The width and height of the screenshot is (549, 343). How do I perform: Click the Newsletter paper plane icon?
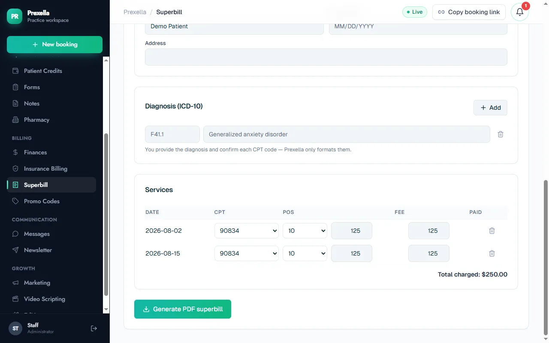[x=15, y=250]
